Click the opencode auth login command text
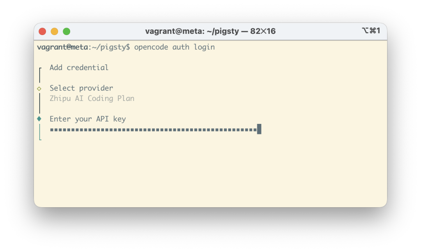Image resolution: width=421 pixels, height=252 pixels. (175, 47)
